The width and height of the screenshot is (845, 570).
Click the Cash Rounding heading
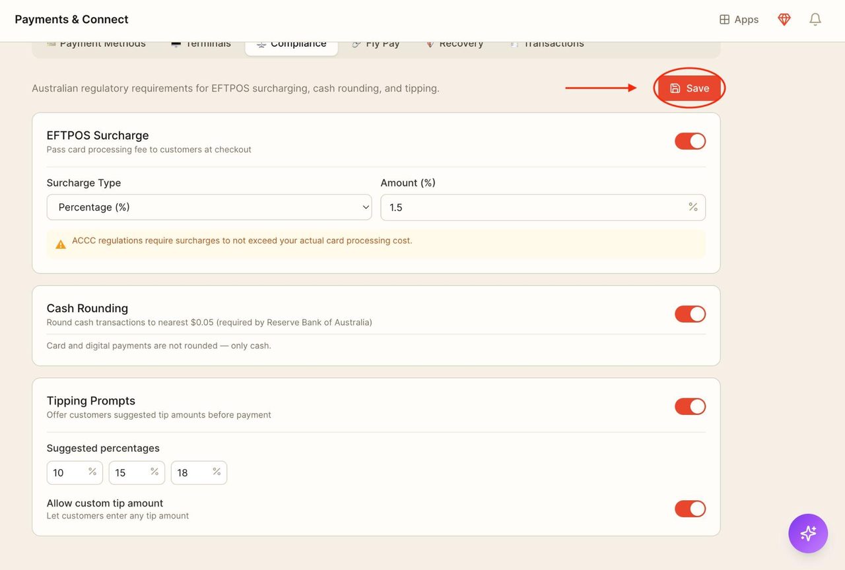point(87,308)
